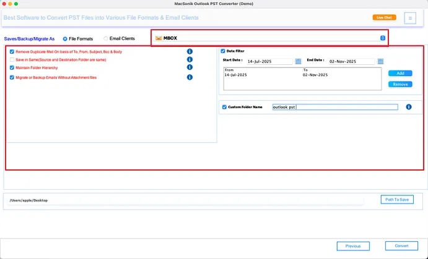
Task: Click Custom Folder Name info icon
Action: point(409,107)
